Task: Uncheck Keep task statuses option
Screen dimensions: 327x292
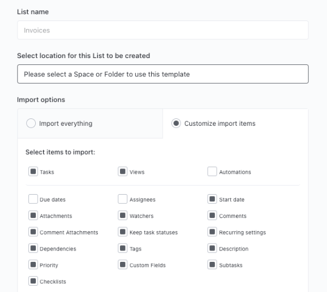Action: pyautogui.click(x=123, y=232)
